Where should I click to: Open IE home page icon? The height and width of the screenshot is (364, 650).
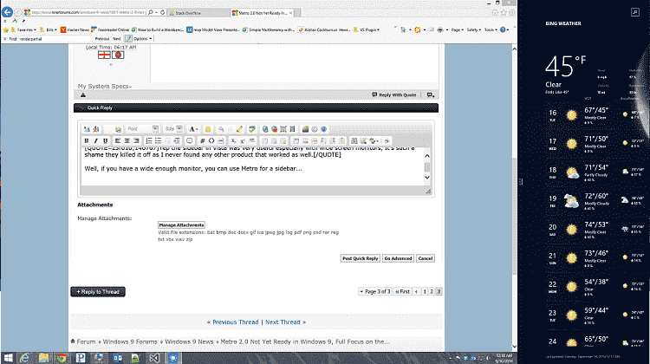pos(495,12)
